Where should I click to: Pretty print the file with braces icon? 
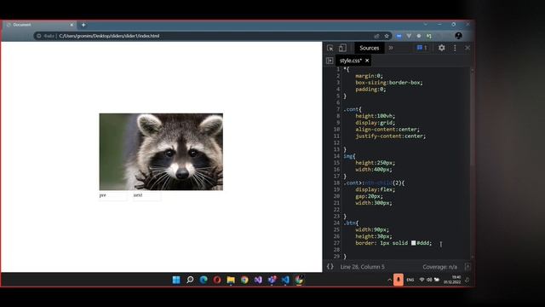point(330,267)
